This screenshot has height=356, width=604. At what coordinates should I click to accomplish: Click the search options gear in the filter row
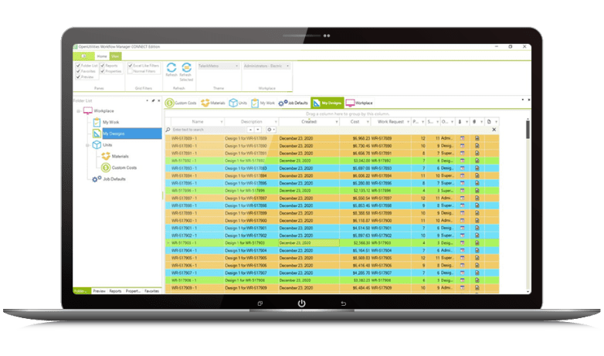270,130
